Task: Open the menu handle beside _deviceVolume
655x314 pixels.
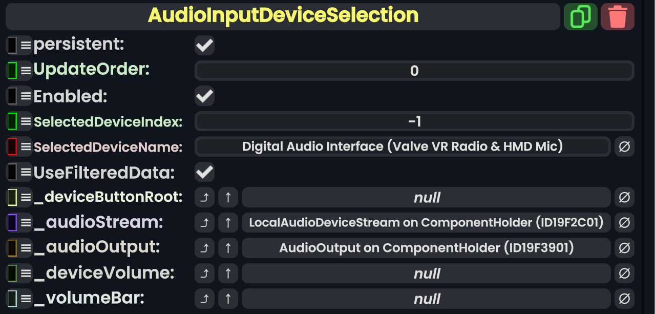Action: pos(26,274)
